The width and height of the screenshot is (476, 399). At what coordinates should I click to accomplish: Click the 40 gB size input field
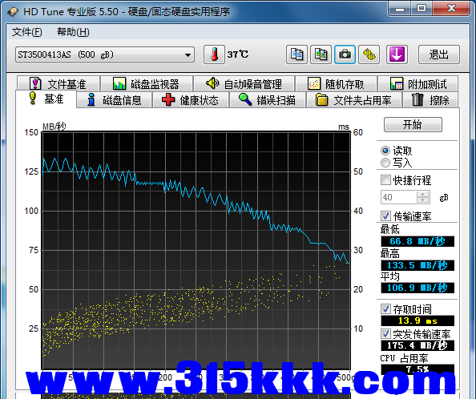[x=399, y=197]
